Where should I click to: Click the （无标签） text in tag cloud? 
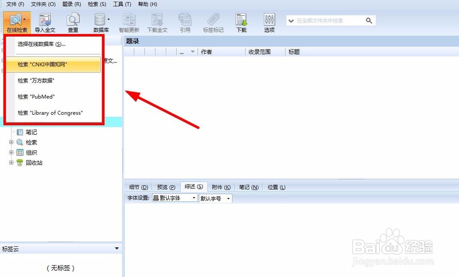[x=61, y=268]
